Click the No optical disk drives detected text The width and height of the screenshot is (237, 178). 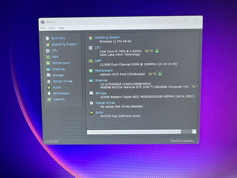click(x=121, y=106)
